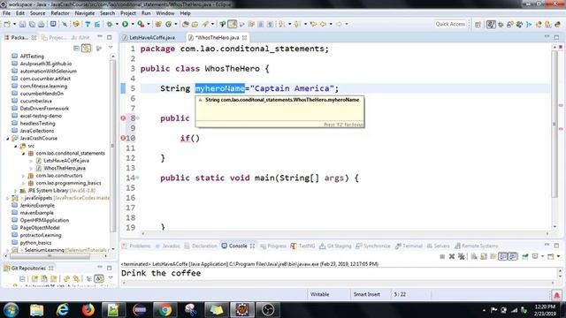Click the Windows Start button
The width and height of the screenshot is (566, 318).
pos(11,310)
